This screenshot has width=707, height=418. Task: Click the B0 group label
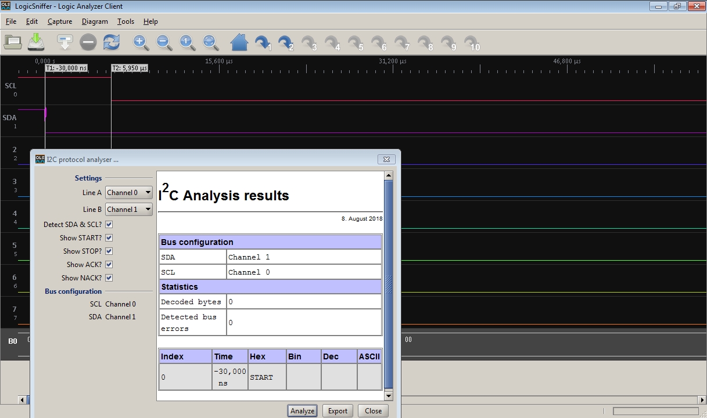(13, 341)
